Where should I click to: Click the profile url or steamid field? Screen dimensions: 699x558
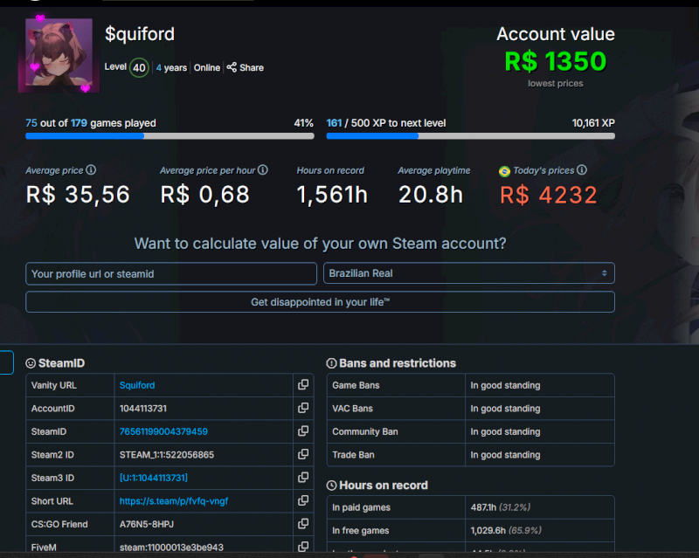click(x=171, y=273)
